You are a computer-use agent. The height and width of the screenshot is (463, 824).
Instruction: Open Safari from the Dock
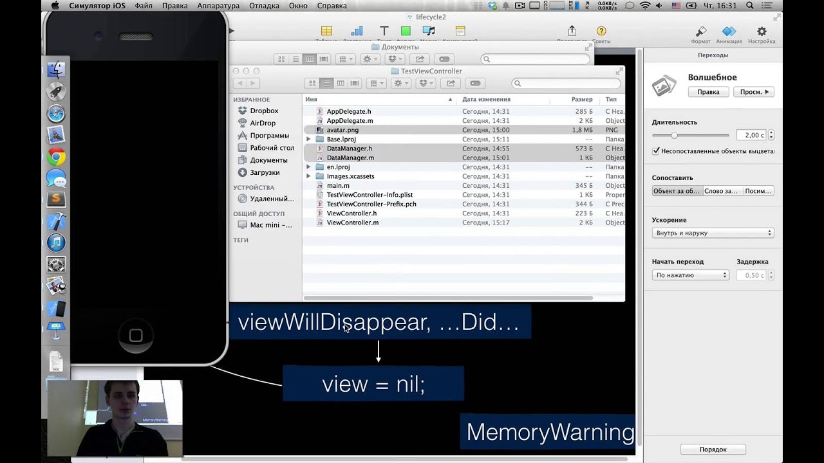[57, 114]
